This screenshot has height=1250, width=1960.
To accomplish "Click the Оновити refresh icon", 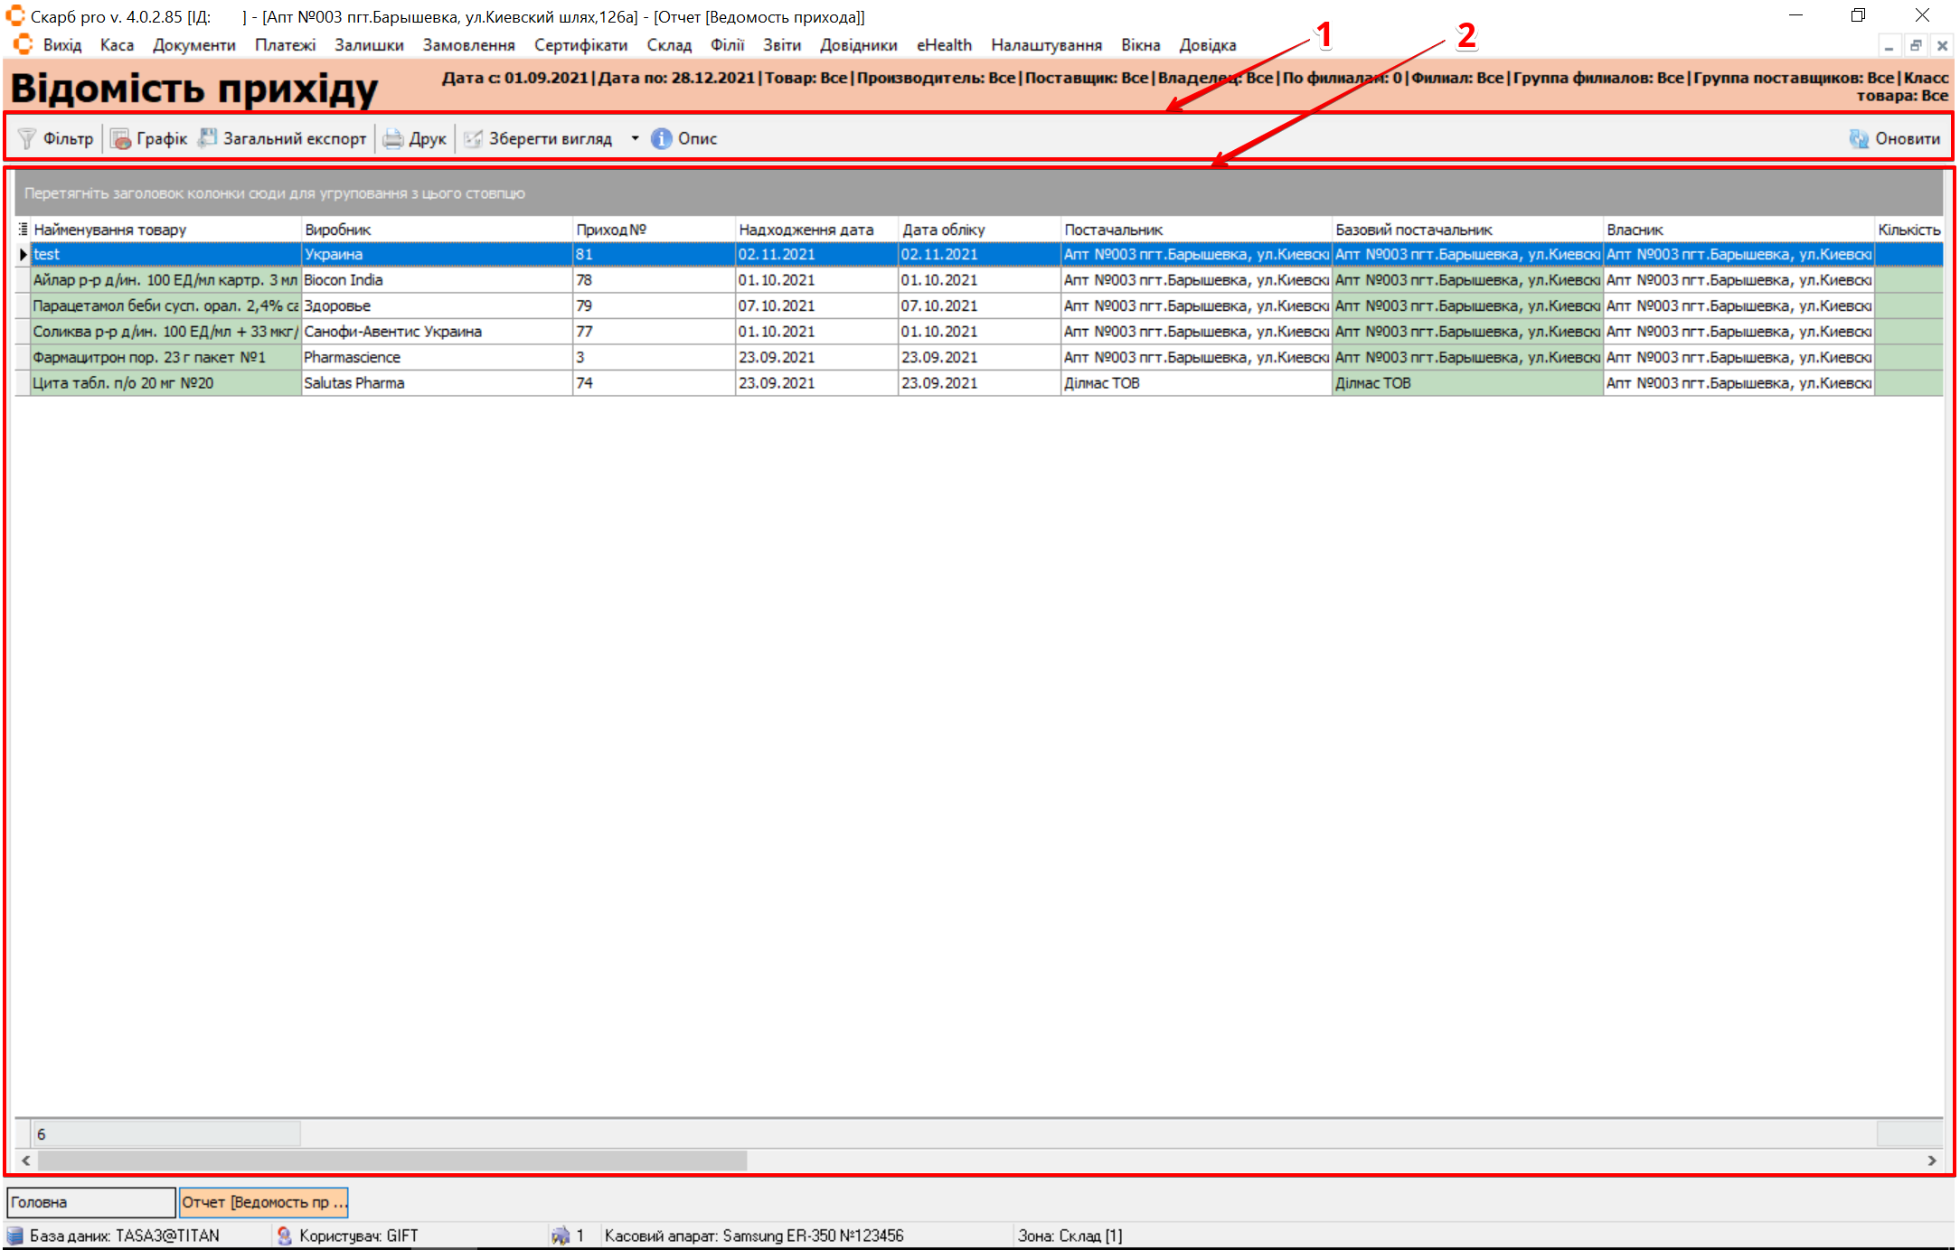I will click(1859, 138).
